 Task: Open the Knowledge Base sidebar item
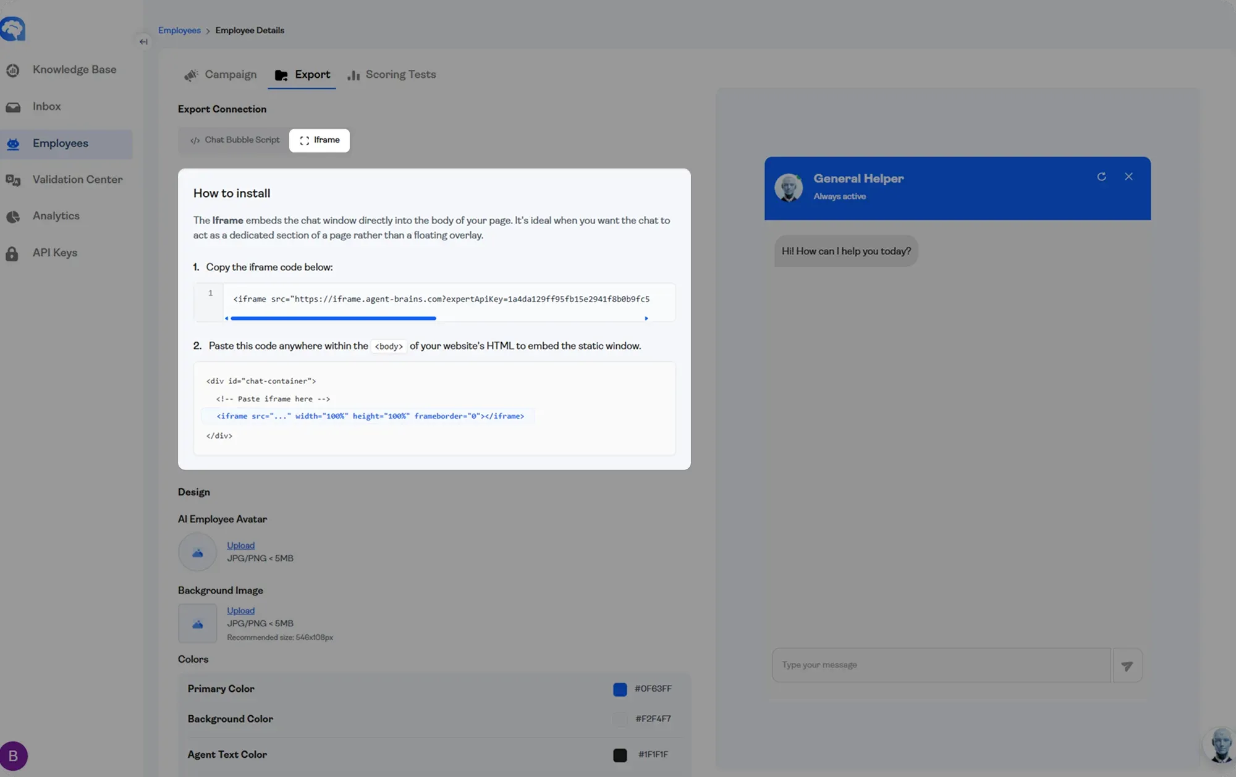tap(74, 70)
